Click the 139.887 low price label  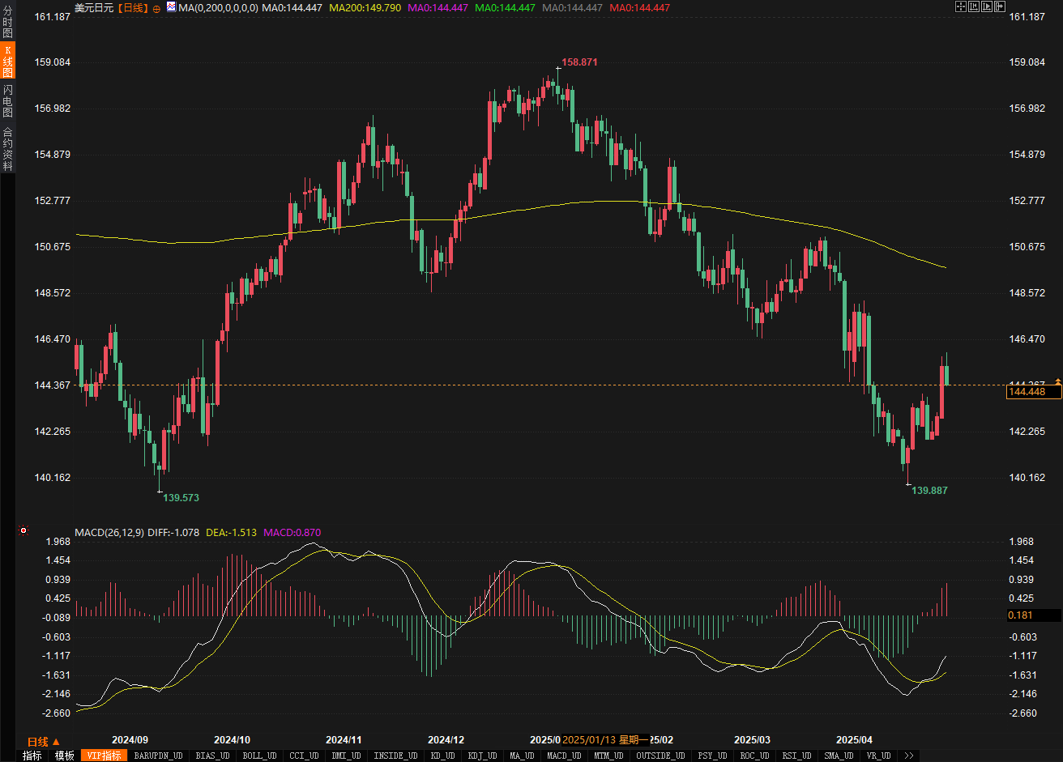(x=929, y=490)
